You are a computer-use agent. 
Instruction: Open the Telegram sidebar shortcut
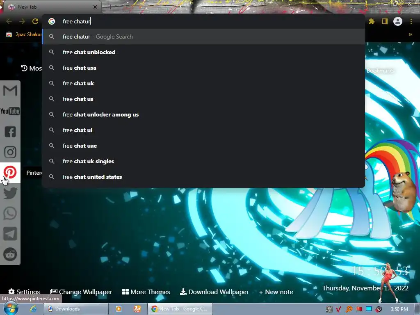tap(10, 234)
